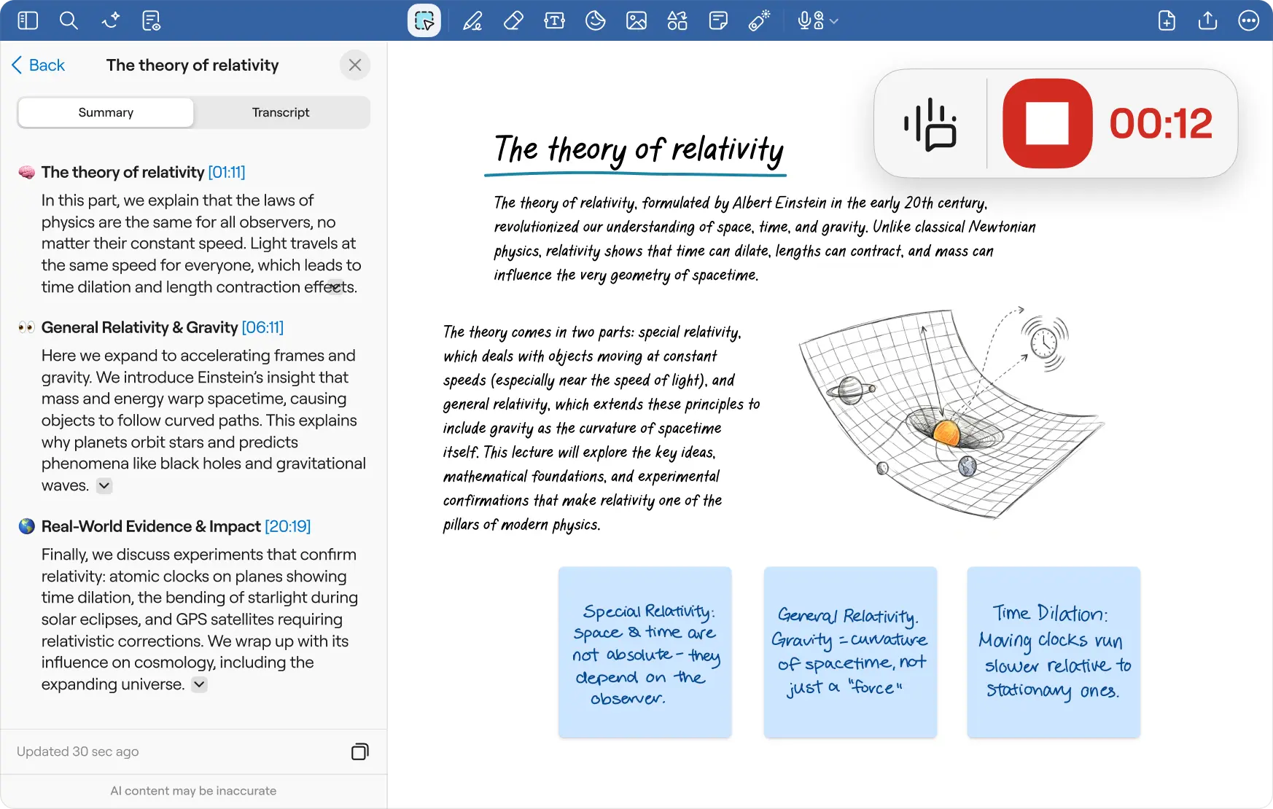Toggle the sidebar panel icon
This screenshot has width=1273, height=809.
28,20
